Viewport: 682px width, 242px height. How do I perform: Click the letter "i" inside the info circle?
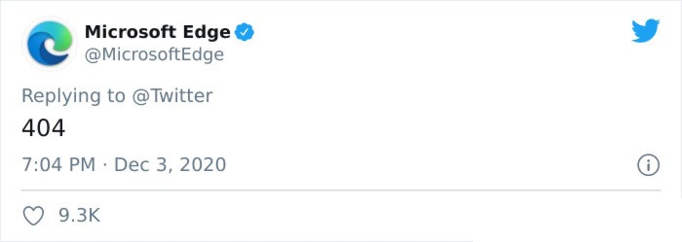tap(648, 165)
